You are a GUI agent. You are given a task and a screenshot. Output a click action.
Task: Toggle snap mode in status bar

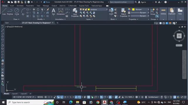[x=49, y=97]
